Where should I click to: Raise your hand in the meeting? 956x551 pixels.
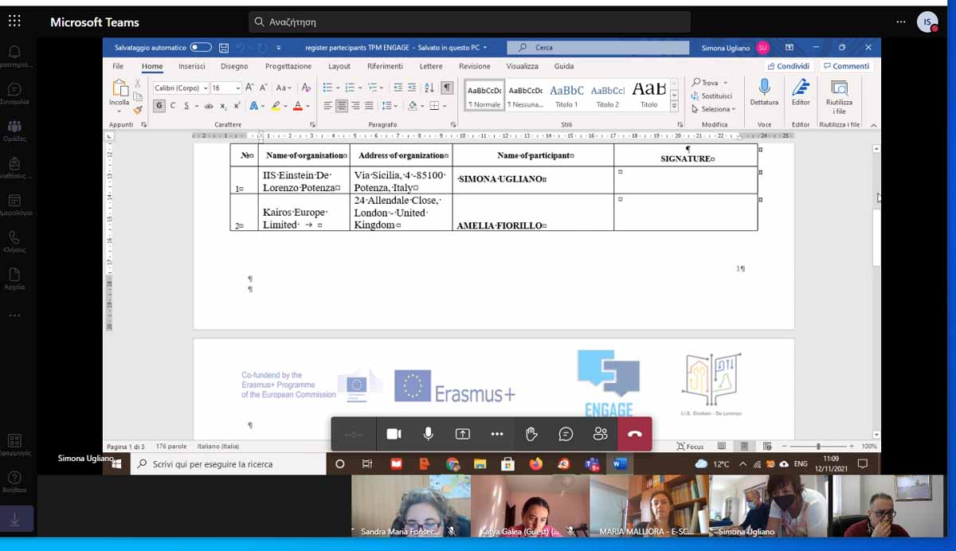tap(531, 434)
